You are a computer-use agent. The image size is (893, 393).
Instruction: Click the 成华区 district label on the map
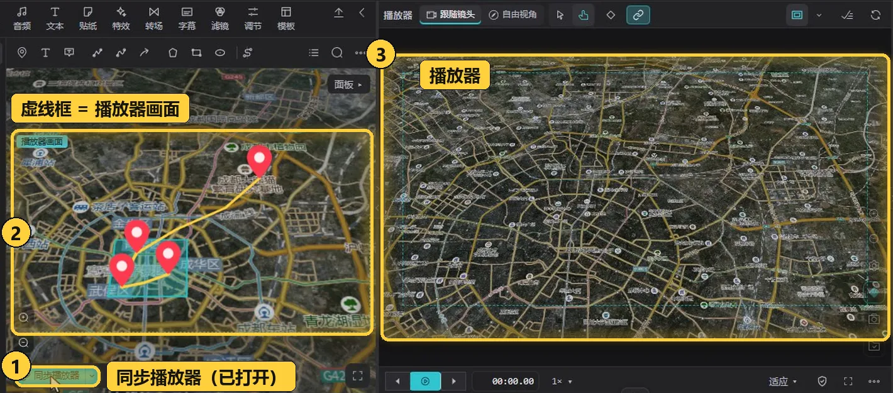click(x=201, y=265)
